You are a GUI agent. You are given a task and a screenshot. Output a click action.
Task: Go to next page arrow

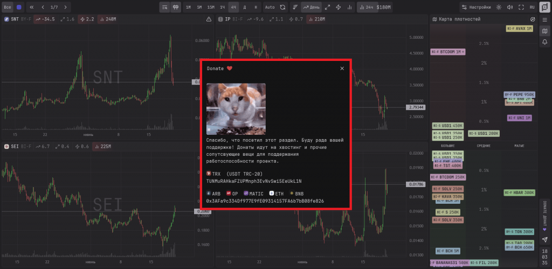[65, 7]
